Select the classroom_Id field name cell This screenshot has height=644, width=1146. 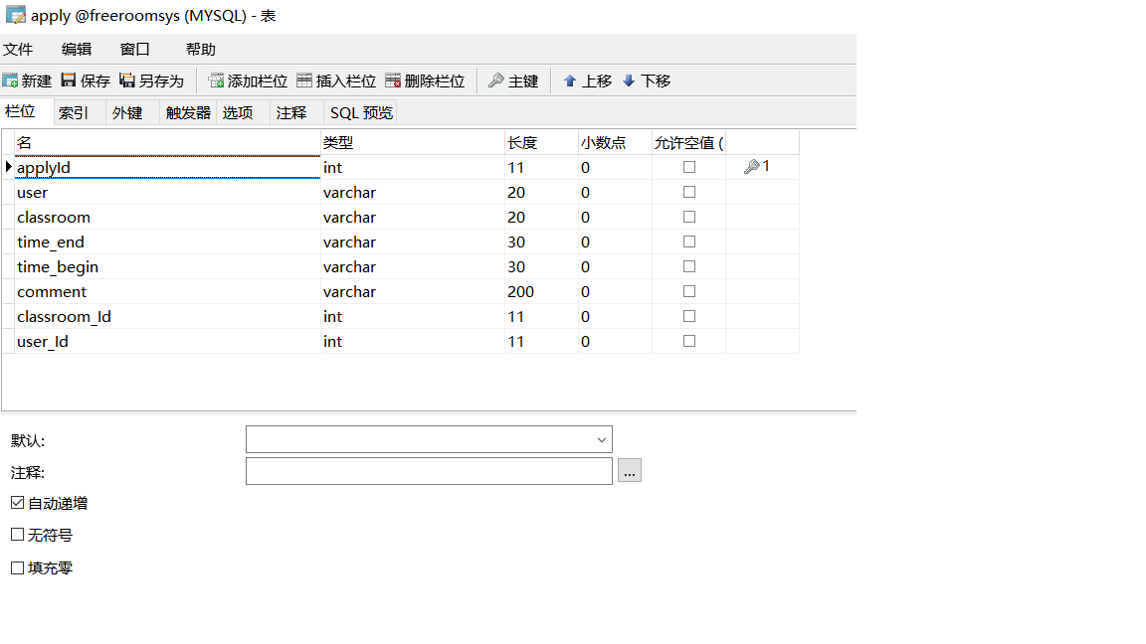click(167, 316)
